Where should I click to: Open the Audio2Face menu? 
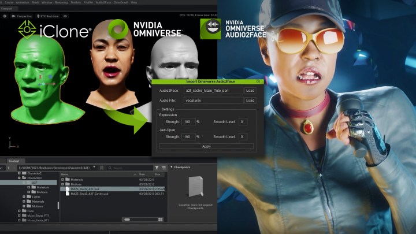[103, 2]
